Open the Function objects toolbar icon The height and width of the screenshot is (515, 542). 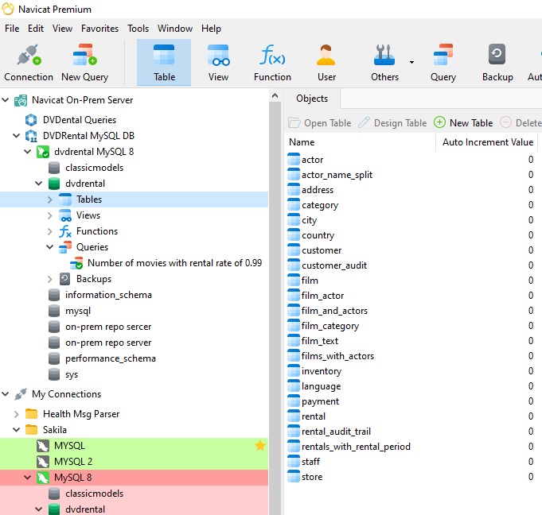(272, 62)
